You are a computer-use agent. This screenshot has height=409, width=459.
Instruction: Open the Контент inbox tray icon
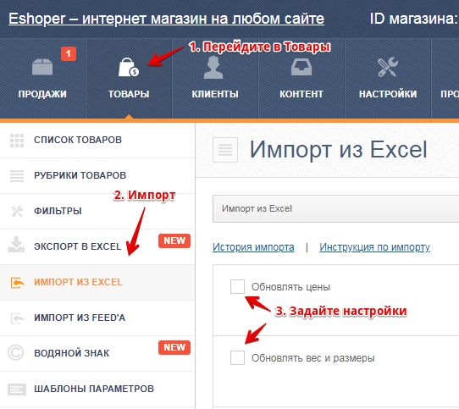(x=301, y=67)
